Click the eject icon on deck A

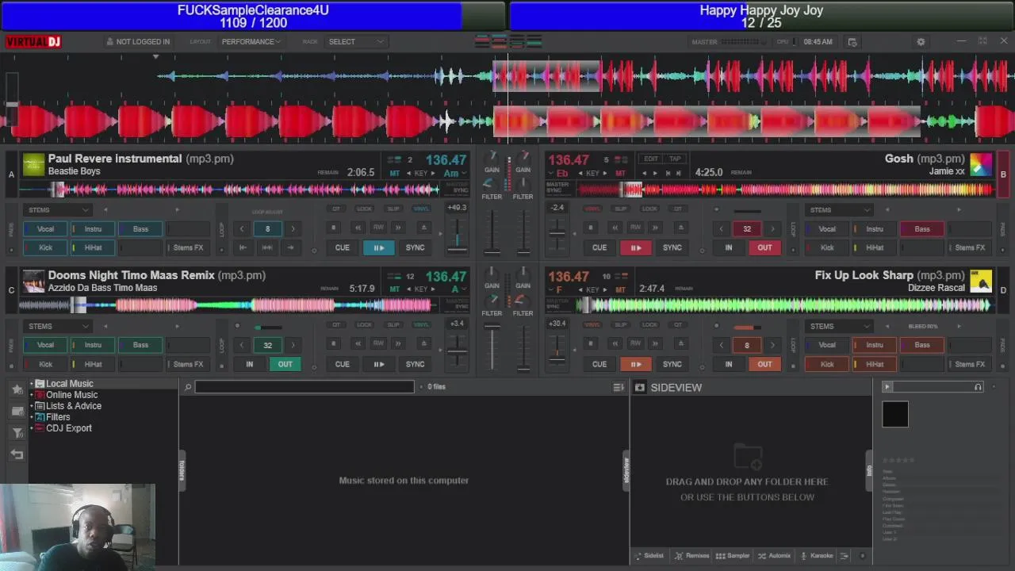[423, 228]
